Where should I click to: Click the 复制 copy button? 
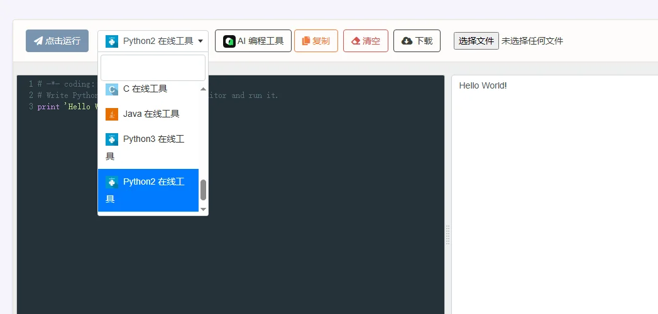tap(316, 41)
